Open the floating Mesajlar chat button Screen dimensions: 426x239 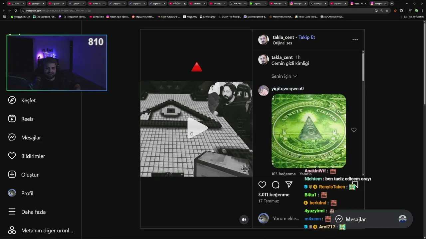point(372,219)
